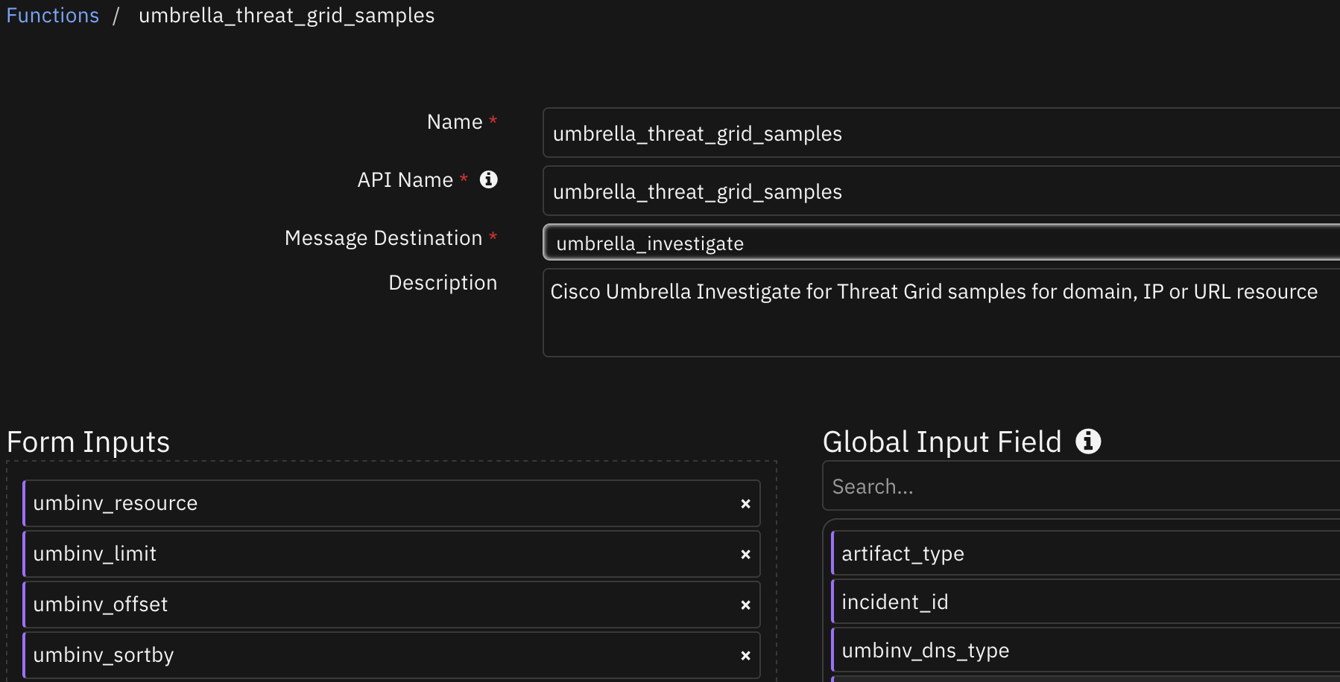Remove umbinv_sortby from Form Inputs
The height and width of the screenshot is (682, 1340).
point(745,656)
